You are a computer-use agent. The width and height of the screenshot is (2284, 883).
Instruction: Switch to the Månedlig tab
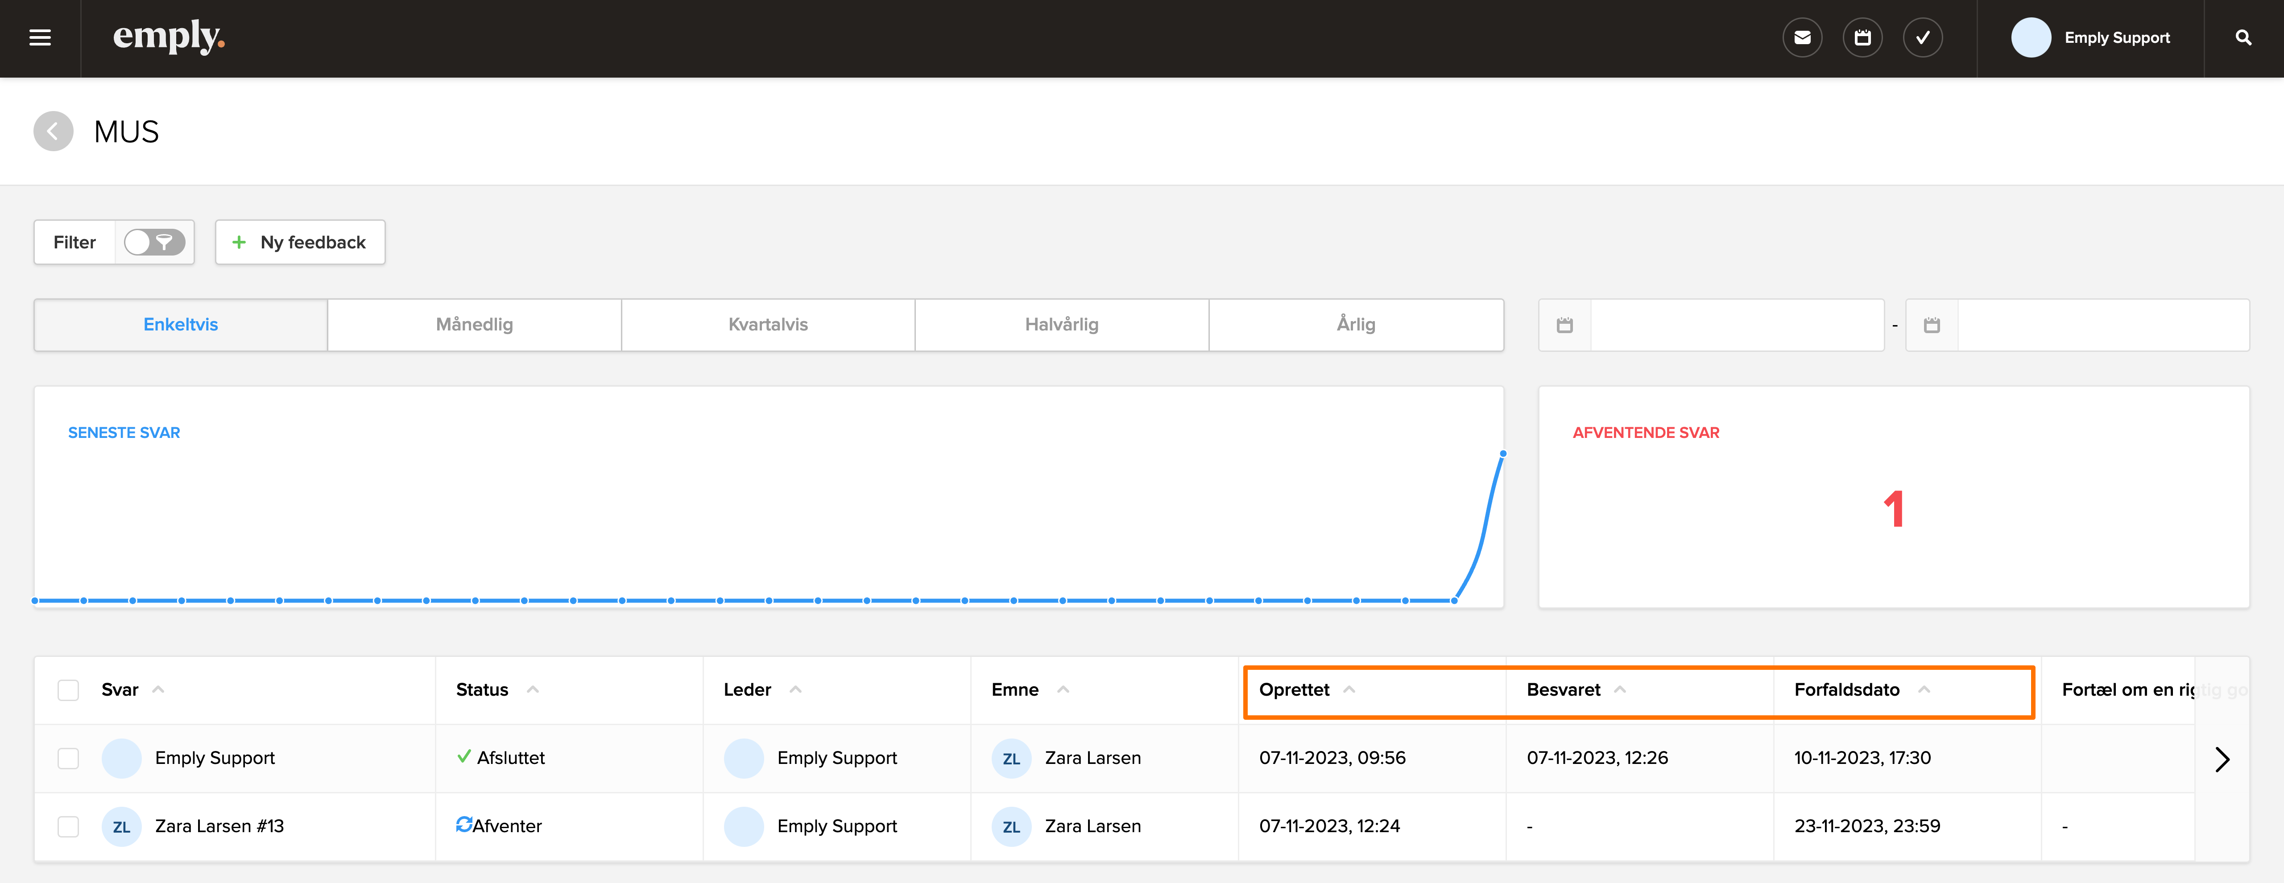click(x=474, y=325)
